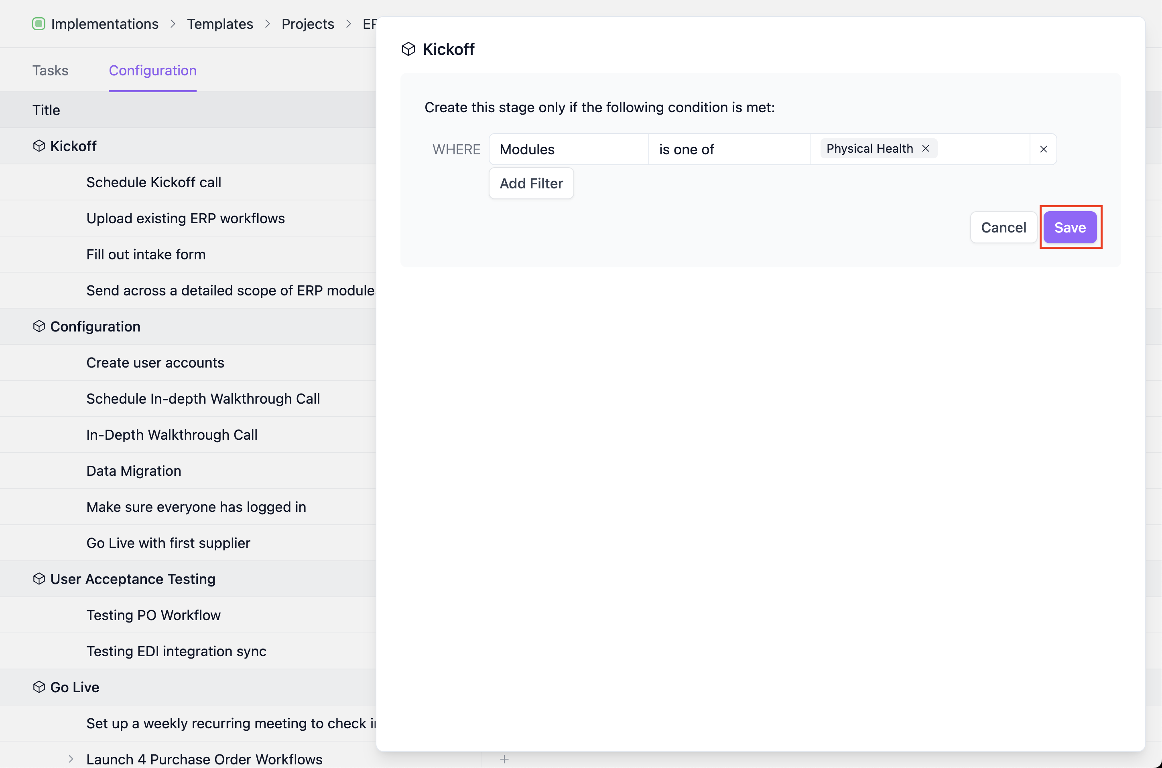Open the Modules field dropdown
This screenshot has width=1162, height=768.
568,149
